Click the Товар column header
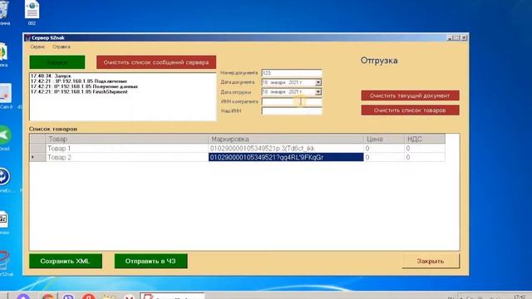This screenshot has width=532, height=299. 127,139
